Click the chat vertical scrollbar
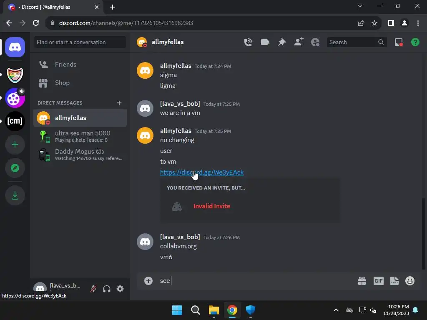The width and height of the screenshot is (427, 320). click(423, 233)
